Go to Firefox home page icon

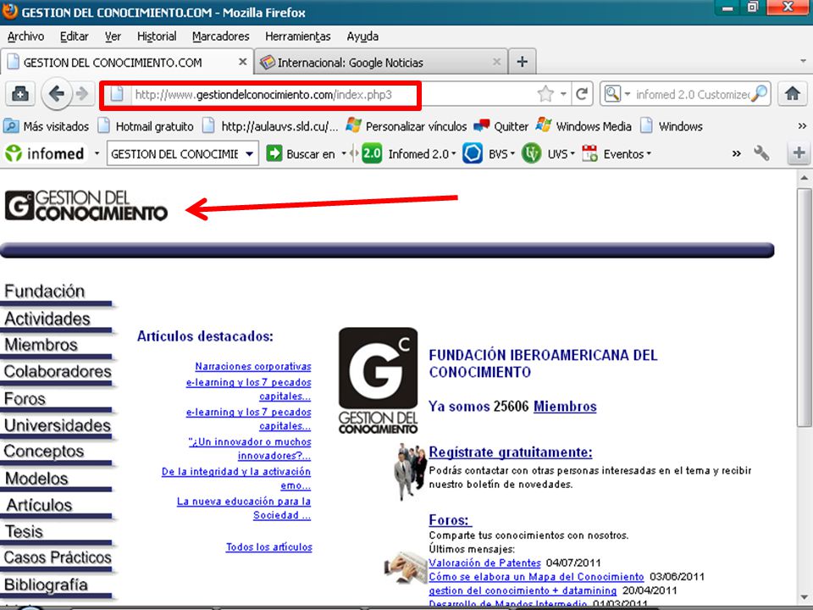tap(793, 94)
